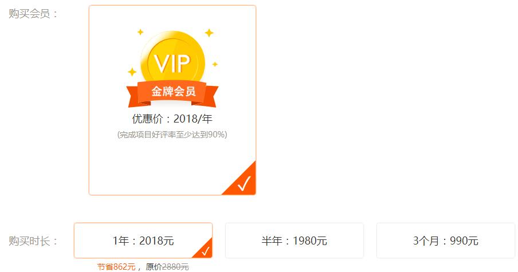Click the folded right tail of the ribbon
Viewport: 518px width, 272px height.
(x=210, y=96)
